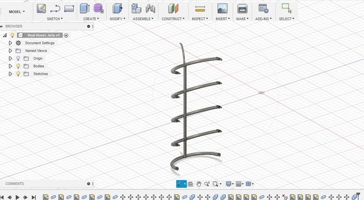The height and width of the screenshot is (200, 364).
Task: Select the first sketch feature in timeline
Action: coord(45,197)
